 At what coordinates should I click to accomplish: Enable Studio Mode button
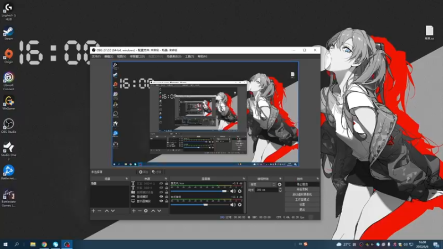[x=302, y=200]
